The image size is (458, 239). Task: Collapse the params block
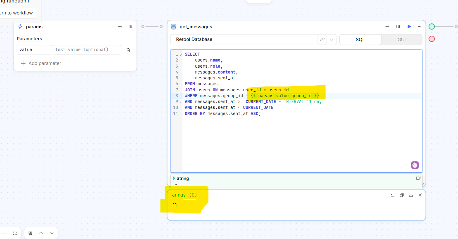click(x=120, y=27)
